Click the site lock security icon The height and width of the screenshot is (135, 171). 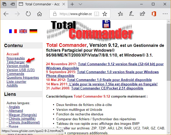pos(55,14)
